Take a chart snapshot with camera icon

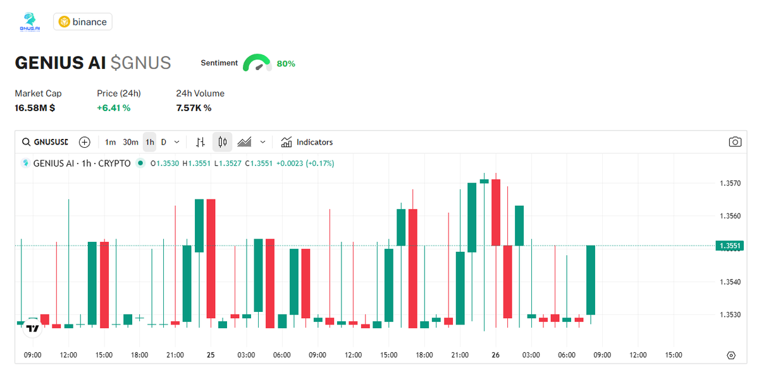coord(735,142)
